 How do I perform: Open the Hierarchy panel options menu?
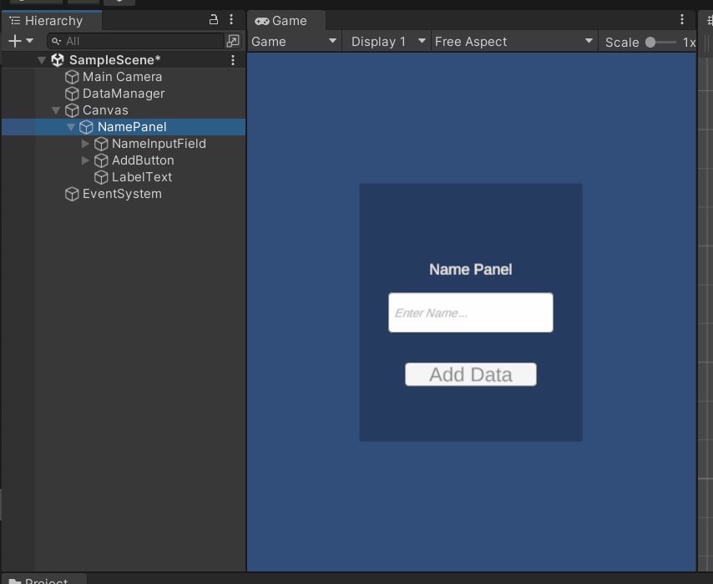pyautogui.click(x=231, y=19)
